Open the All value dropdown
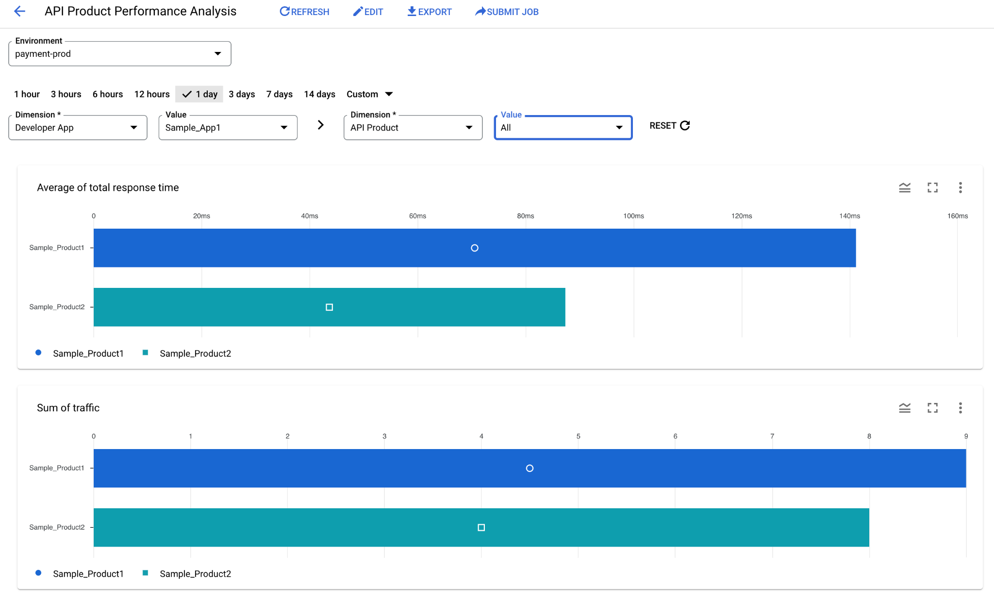The image size is (994, 601). tap(563, 128)
